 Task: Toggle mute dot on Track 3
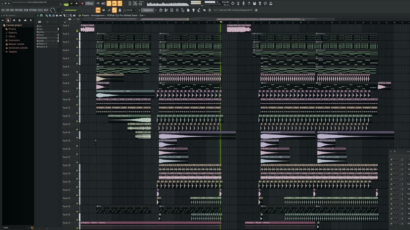pos(77,47)
